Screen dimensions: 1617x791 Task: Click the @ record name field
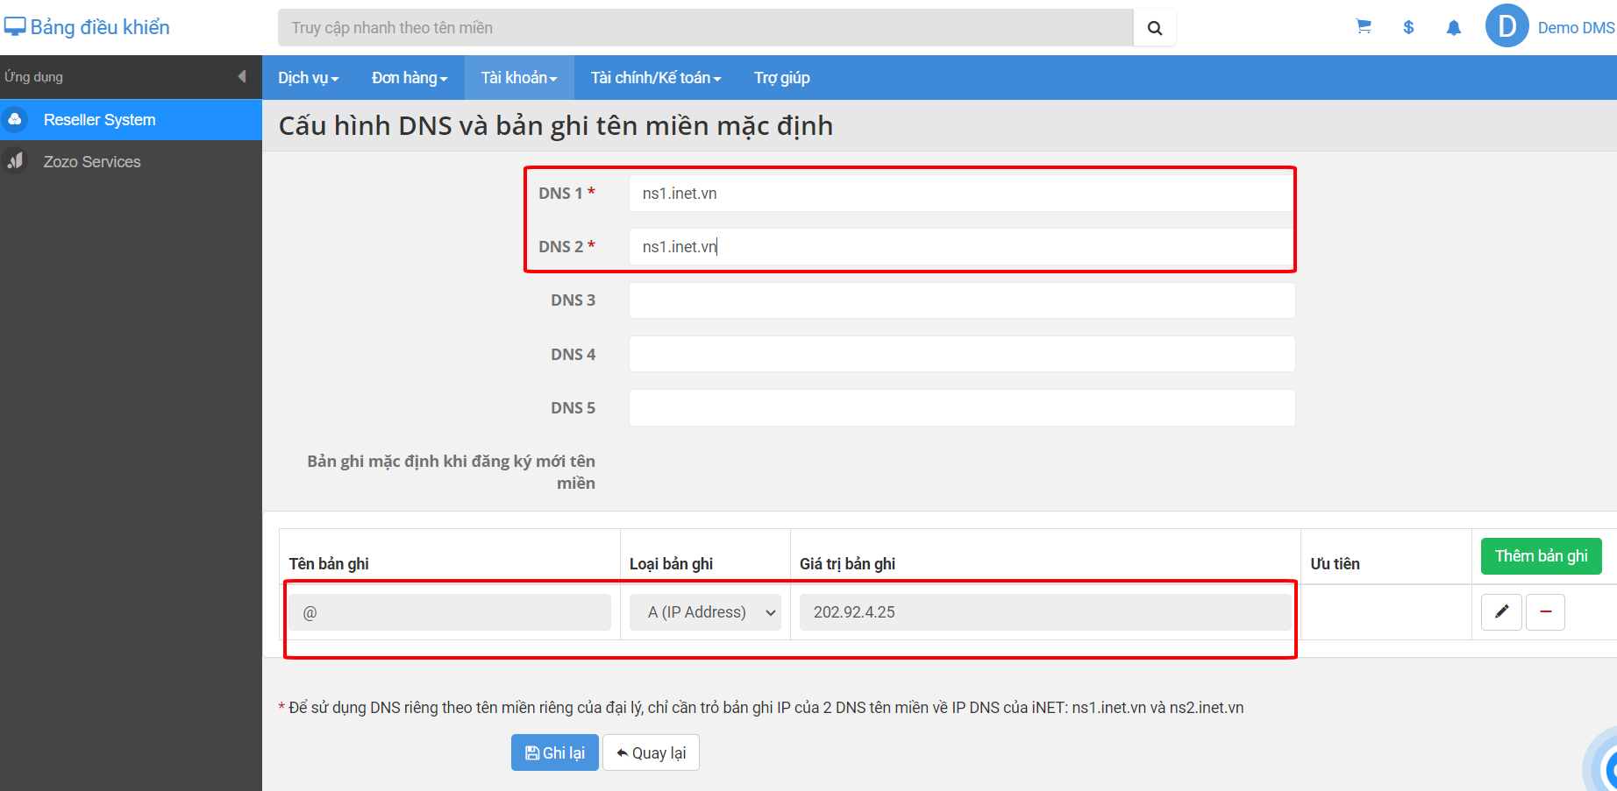(x=450, y=612)
